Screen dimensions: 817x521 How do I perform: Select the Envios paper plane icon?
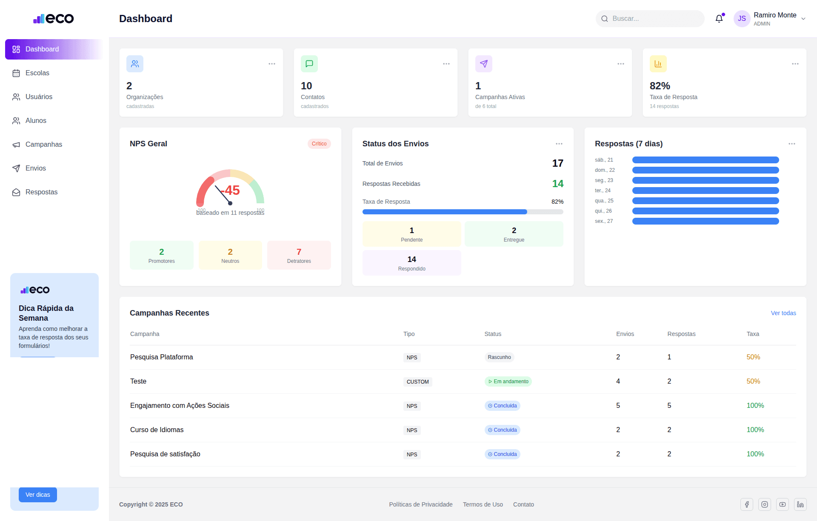pyautogui.click(x=16, y=168)
